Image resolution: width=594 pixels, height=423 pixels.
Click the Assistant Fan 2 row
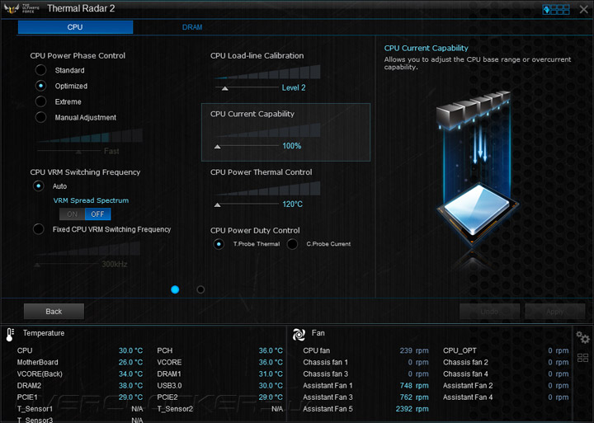[506, 386]
